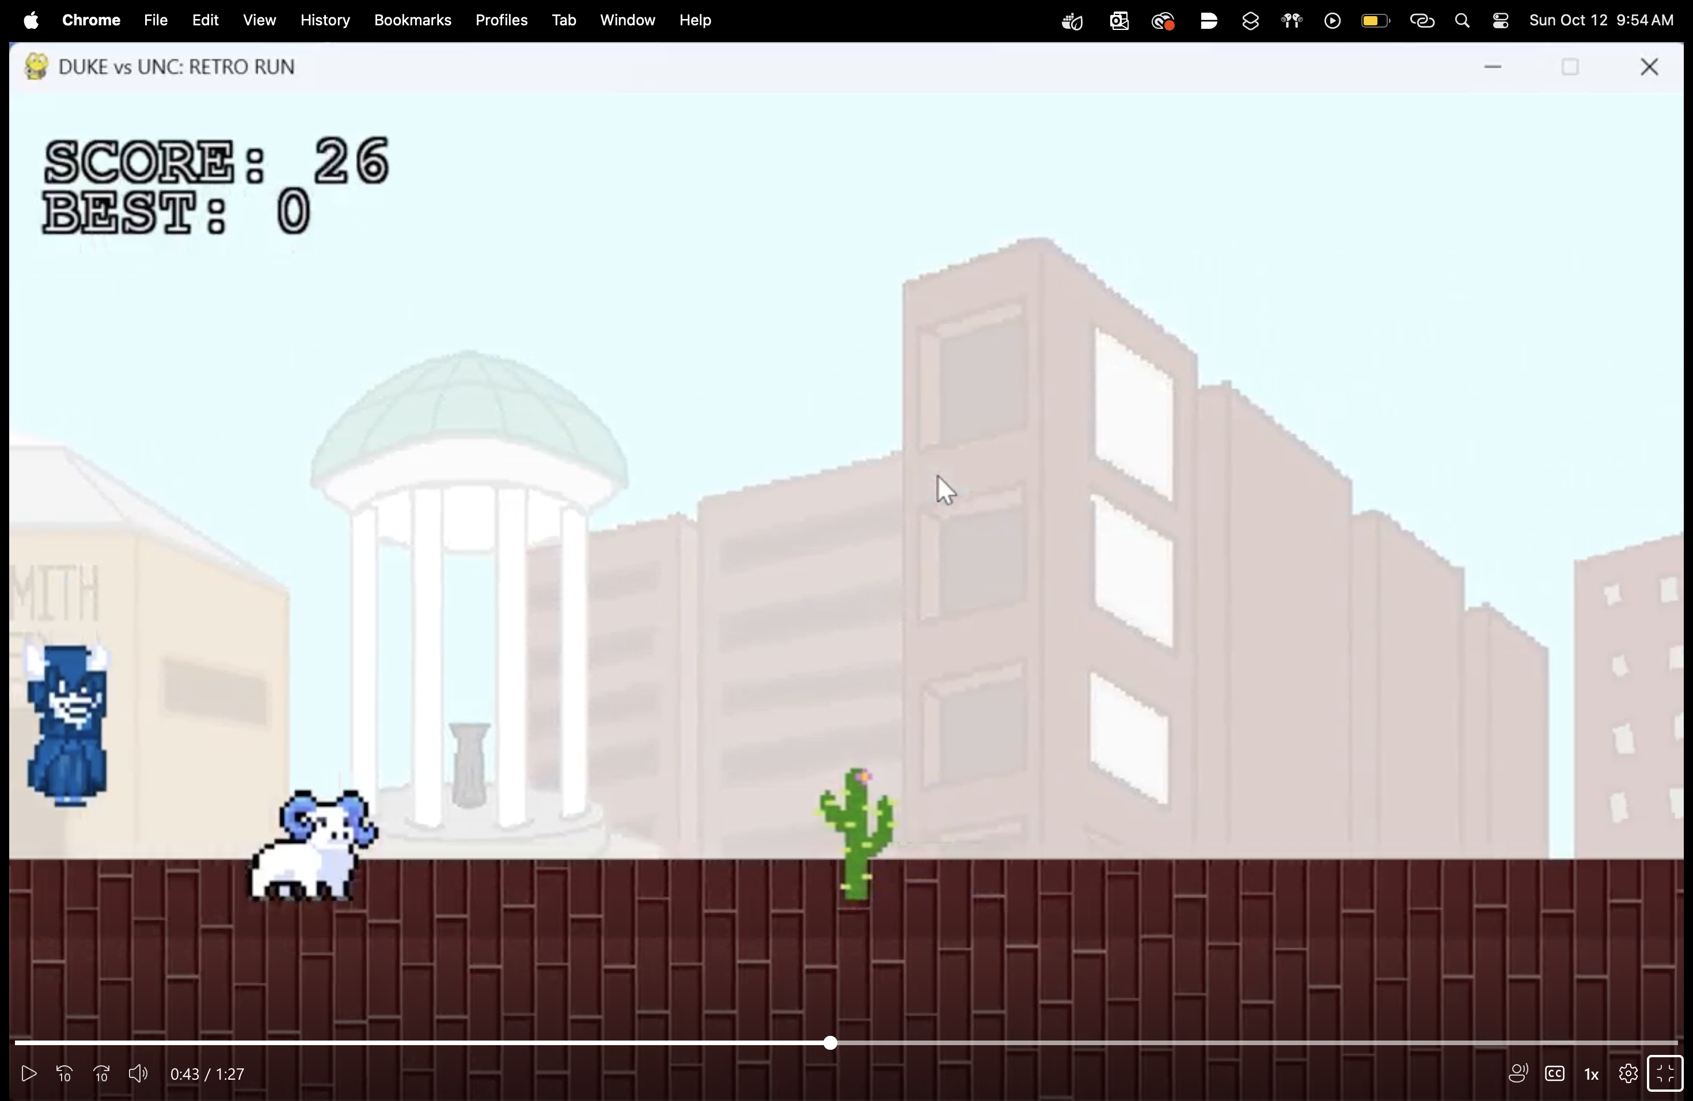Open macOS Control Center
The image size is (1693, 1101).
point(1500,21)
